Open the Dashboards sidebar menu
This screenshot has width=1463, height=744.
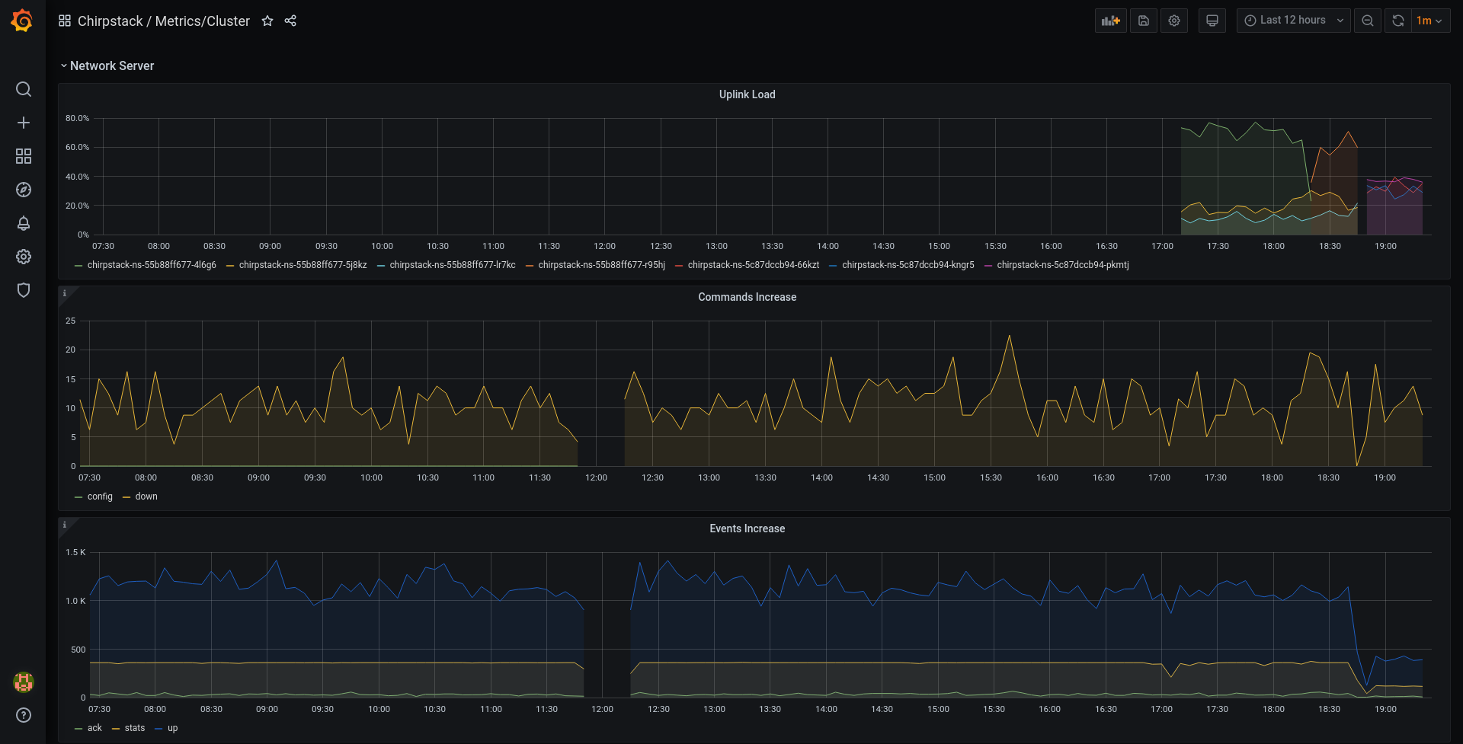coord(24,156)
